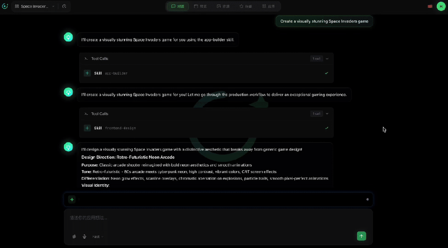Open the 应用 tab

pos(269,6)
